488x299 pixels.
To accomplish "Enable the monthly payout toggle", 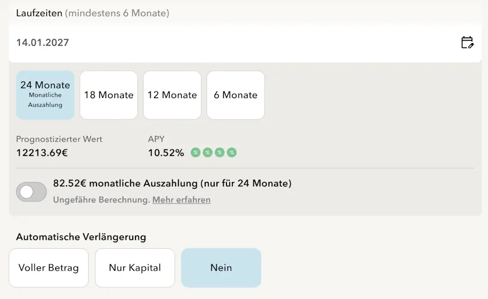I will (32, 192).
